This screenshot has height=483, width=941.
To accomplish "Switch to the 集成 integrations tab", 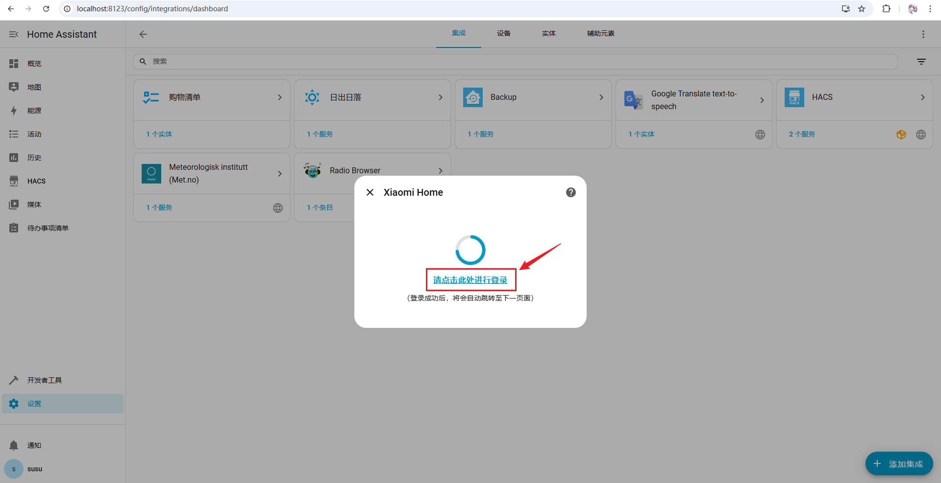I will 459,33.
